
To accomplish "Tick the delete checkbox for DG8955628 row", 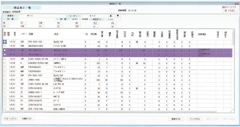I will [5, 46].
